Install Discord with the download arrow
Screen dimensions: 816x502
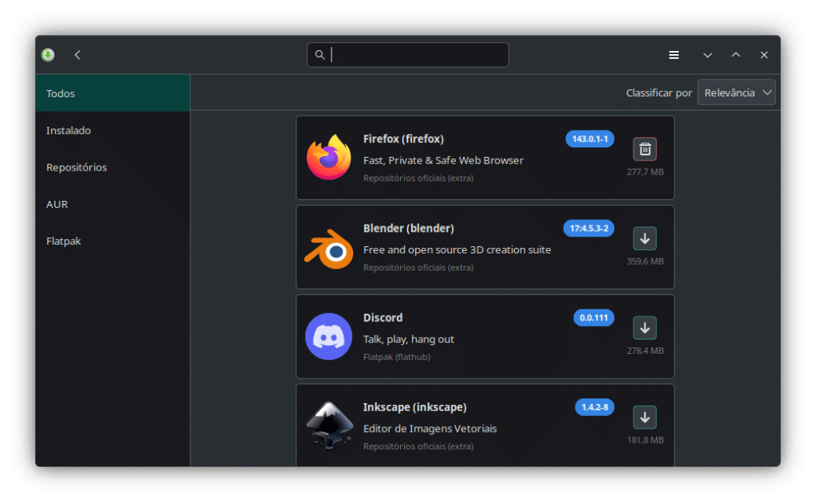pos(644,328)
